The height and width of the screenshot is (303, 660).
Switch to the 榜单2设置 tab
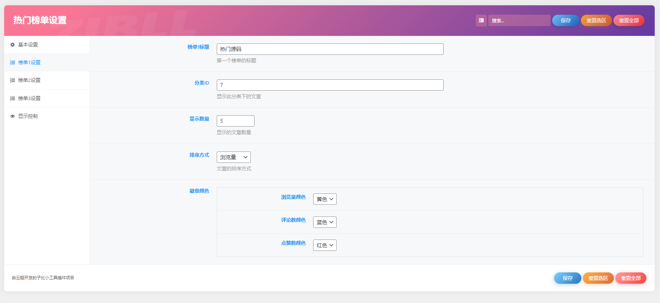30,80
